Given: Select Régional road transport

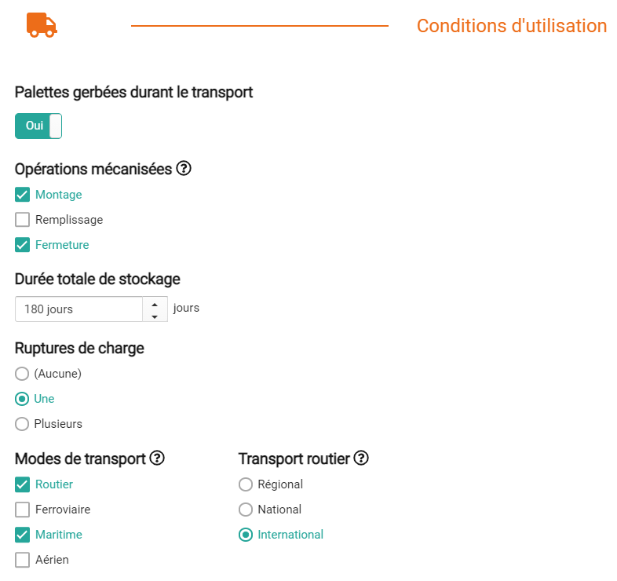Looking at the screenshot, I should [246, 484].
